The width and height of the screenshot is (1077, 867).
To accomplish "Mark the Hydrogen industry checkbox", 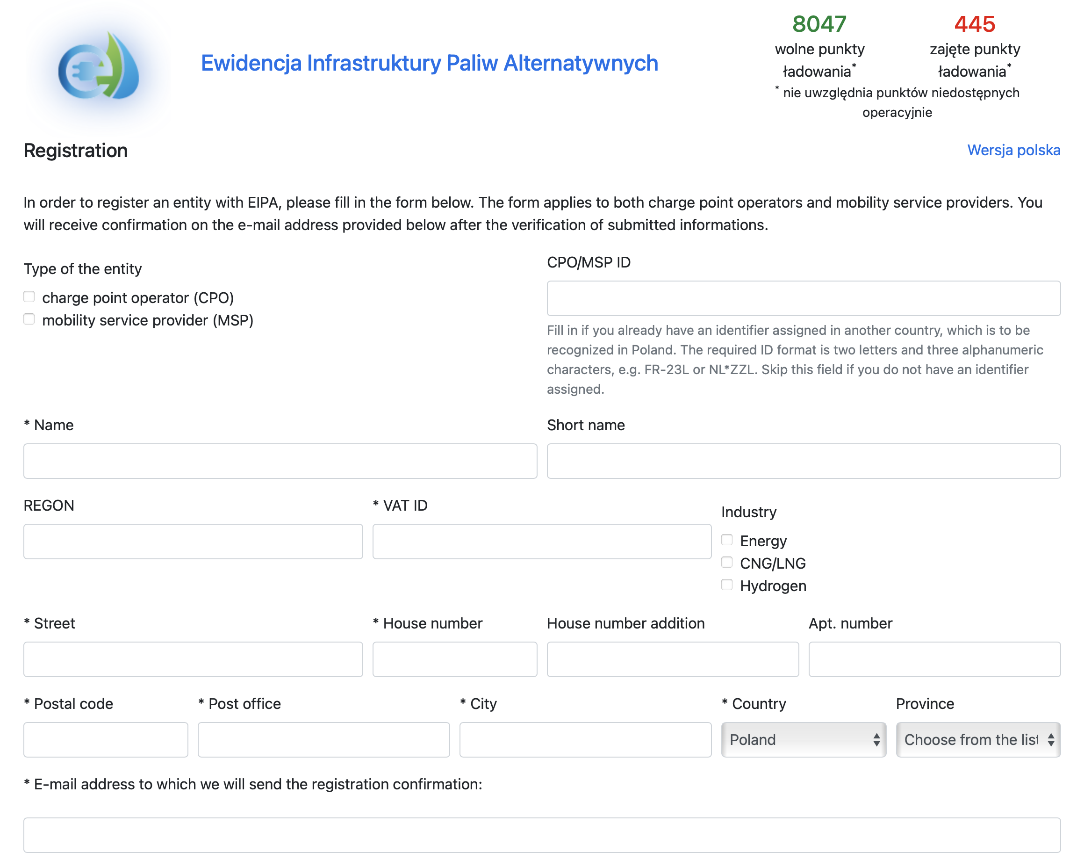I will point(727,585).
